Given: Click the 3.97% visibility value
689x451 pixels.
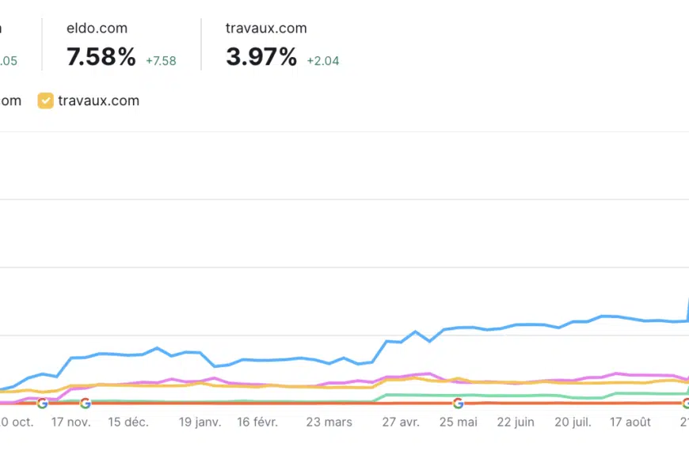Looking at the screenshot, I should (x=261, y=57).
